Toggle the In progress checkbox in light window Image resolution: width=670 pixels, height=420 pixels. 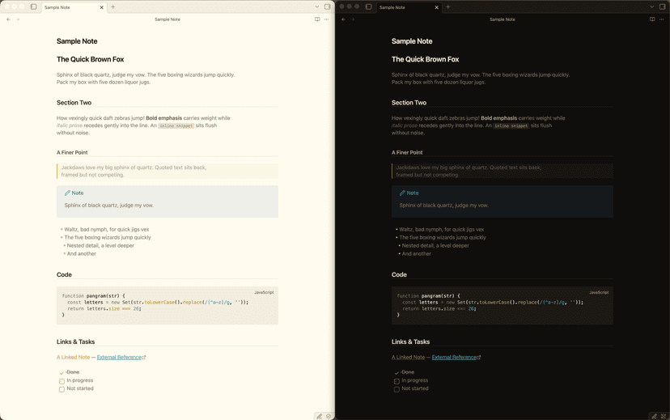coord(61,380)
